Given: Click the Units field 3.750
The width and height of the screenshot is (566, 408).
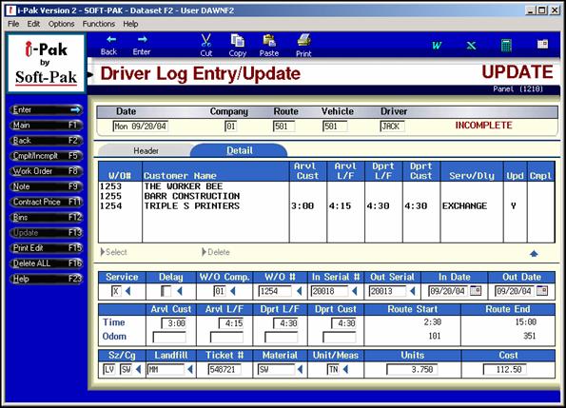Looking at the screenshot, I should point(412,369).
